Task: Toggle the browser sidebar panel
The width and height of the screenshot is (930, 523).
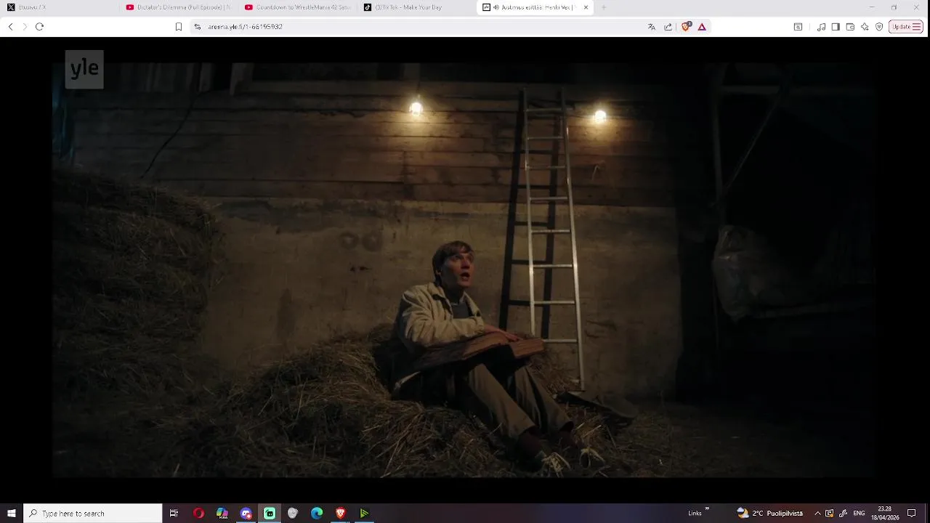Action: click(836, 27)
